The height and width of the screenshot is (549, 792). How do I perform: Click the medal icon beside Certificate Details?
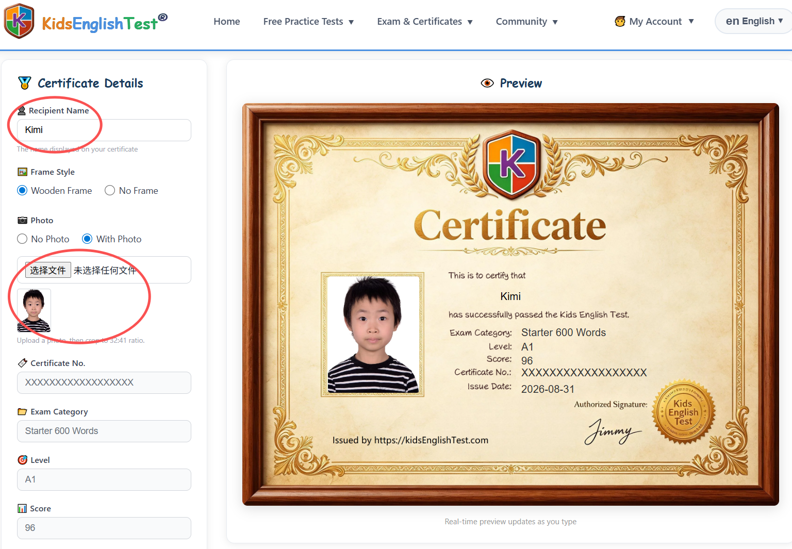pos(24,83)
